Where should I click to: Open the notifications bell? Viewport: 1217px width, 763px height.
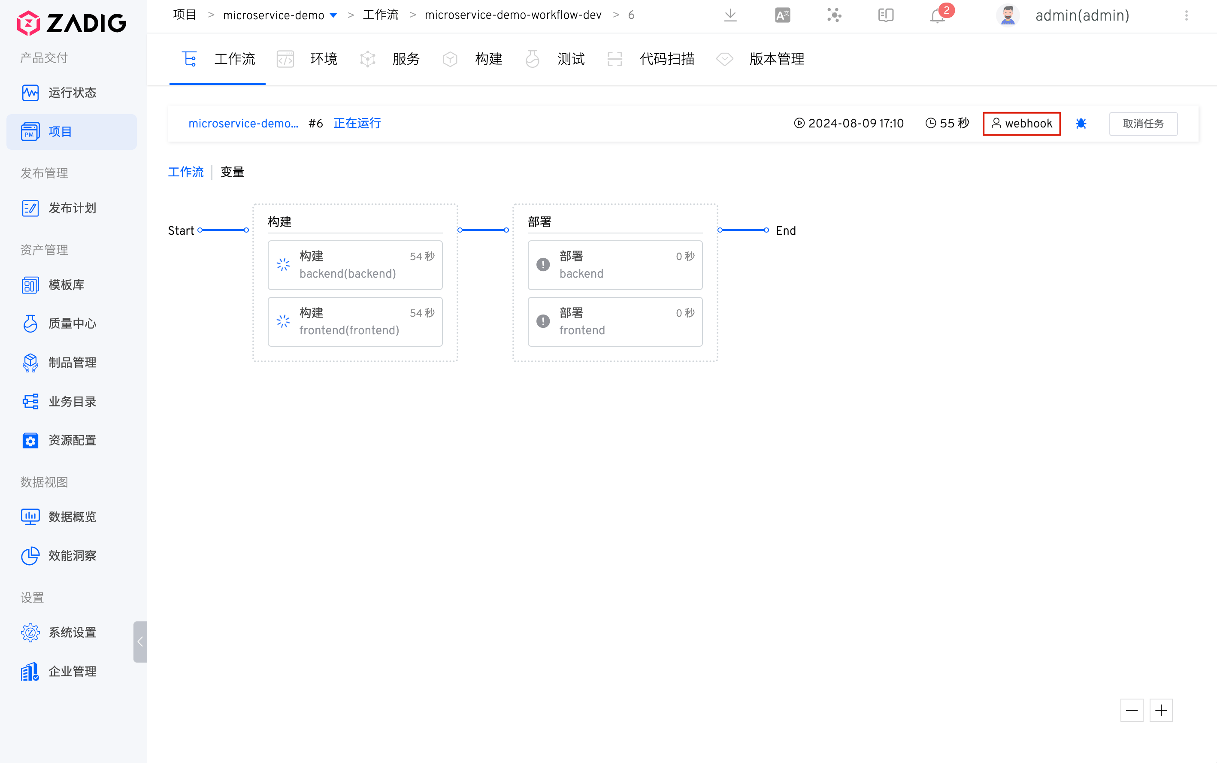coord(938,16)
